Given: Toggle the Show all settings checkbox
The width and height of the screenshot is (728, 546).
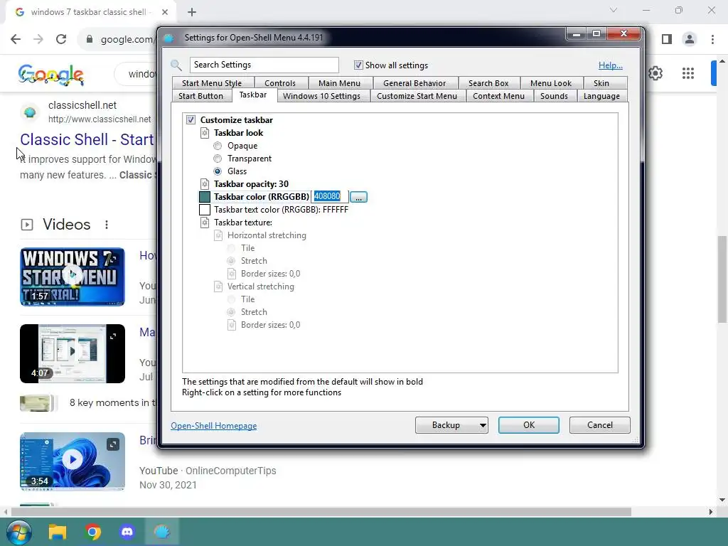Looking at the screenshot, I should coord(358,65).
